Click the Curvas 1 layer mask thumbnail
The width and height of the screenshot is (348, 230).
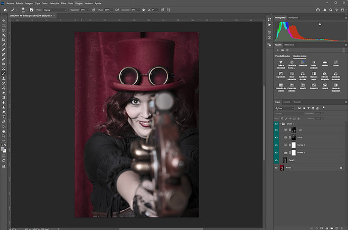click(x=293, y=145)
